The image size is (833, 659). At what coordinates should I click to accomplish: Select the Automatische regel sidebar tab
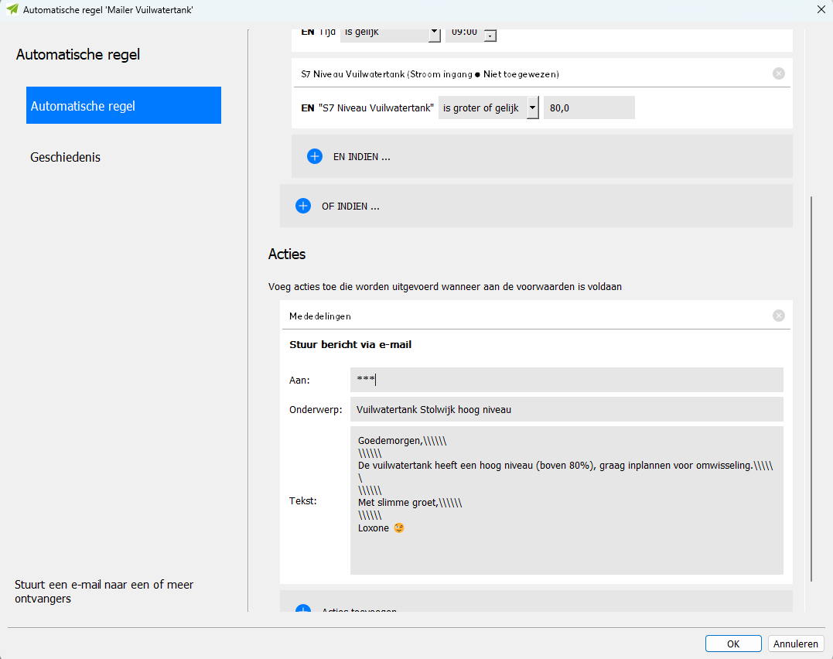124,106
